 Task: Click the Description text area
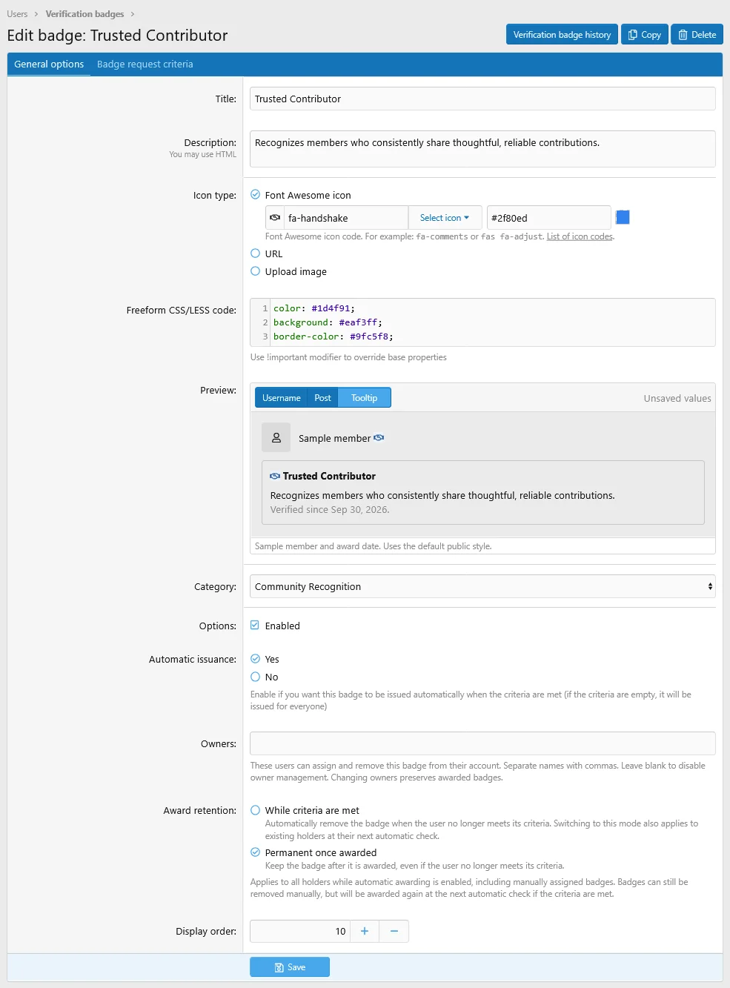tap(482, 149)
